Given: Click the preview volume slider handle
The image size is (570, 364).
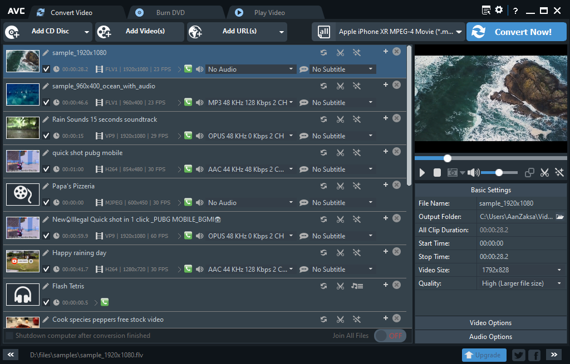Looking at the screenshot, I should pyautogui.click(x=499, y=173).
